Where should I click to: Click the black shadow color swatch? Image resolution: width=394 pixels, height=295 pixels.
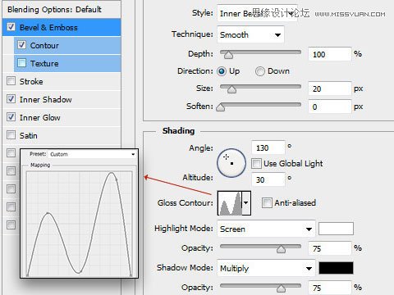[336, 268]
